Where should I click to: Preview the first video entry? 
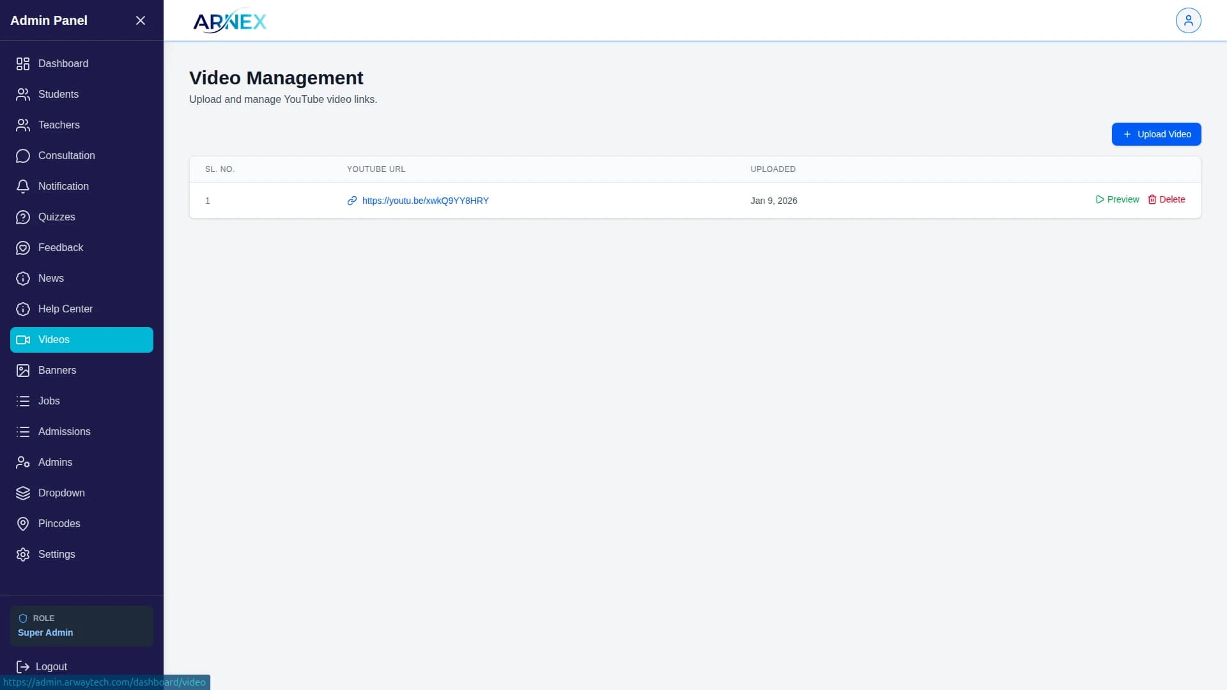1117,199
